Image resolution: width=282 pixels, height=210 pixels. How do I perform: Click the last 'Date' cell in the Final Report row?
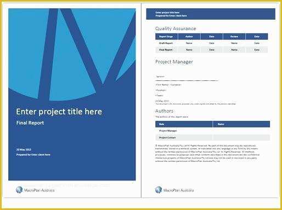pyautogui.click(x=257, y=50)
